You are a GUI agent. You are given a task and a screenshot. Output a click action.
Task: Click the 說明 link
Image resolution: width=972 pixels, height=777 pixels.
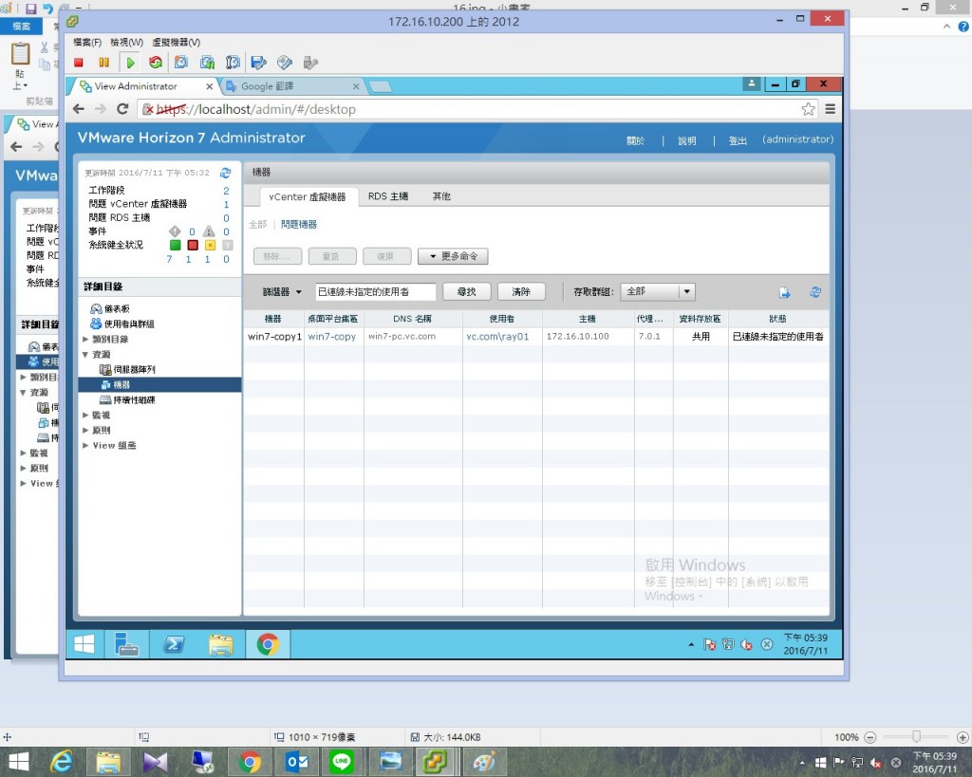(687, 140)
